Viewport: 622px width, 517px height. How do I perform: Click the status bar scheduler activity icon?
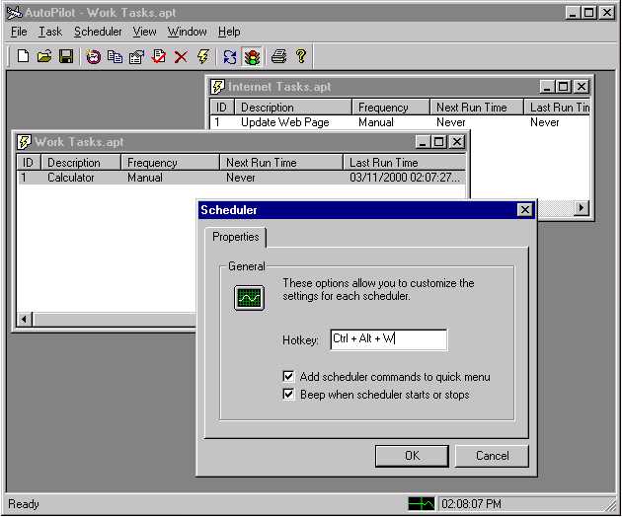point(422,504)
